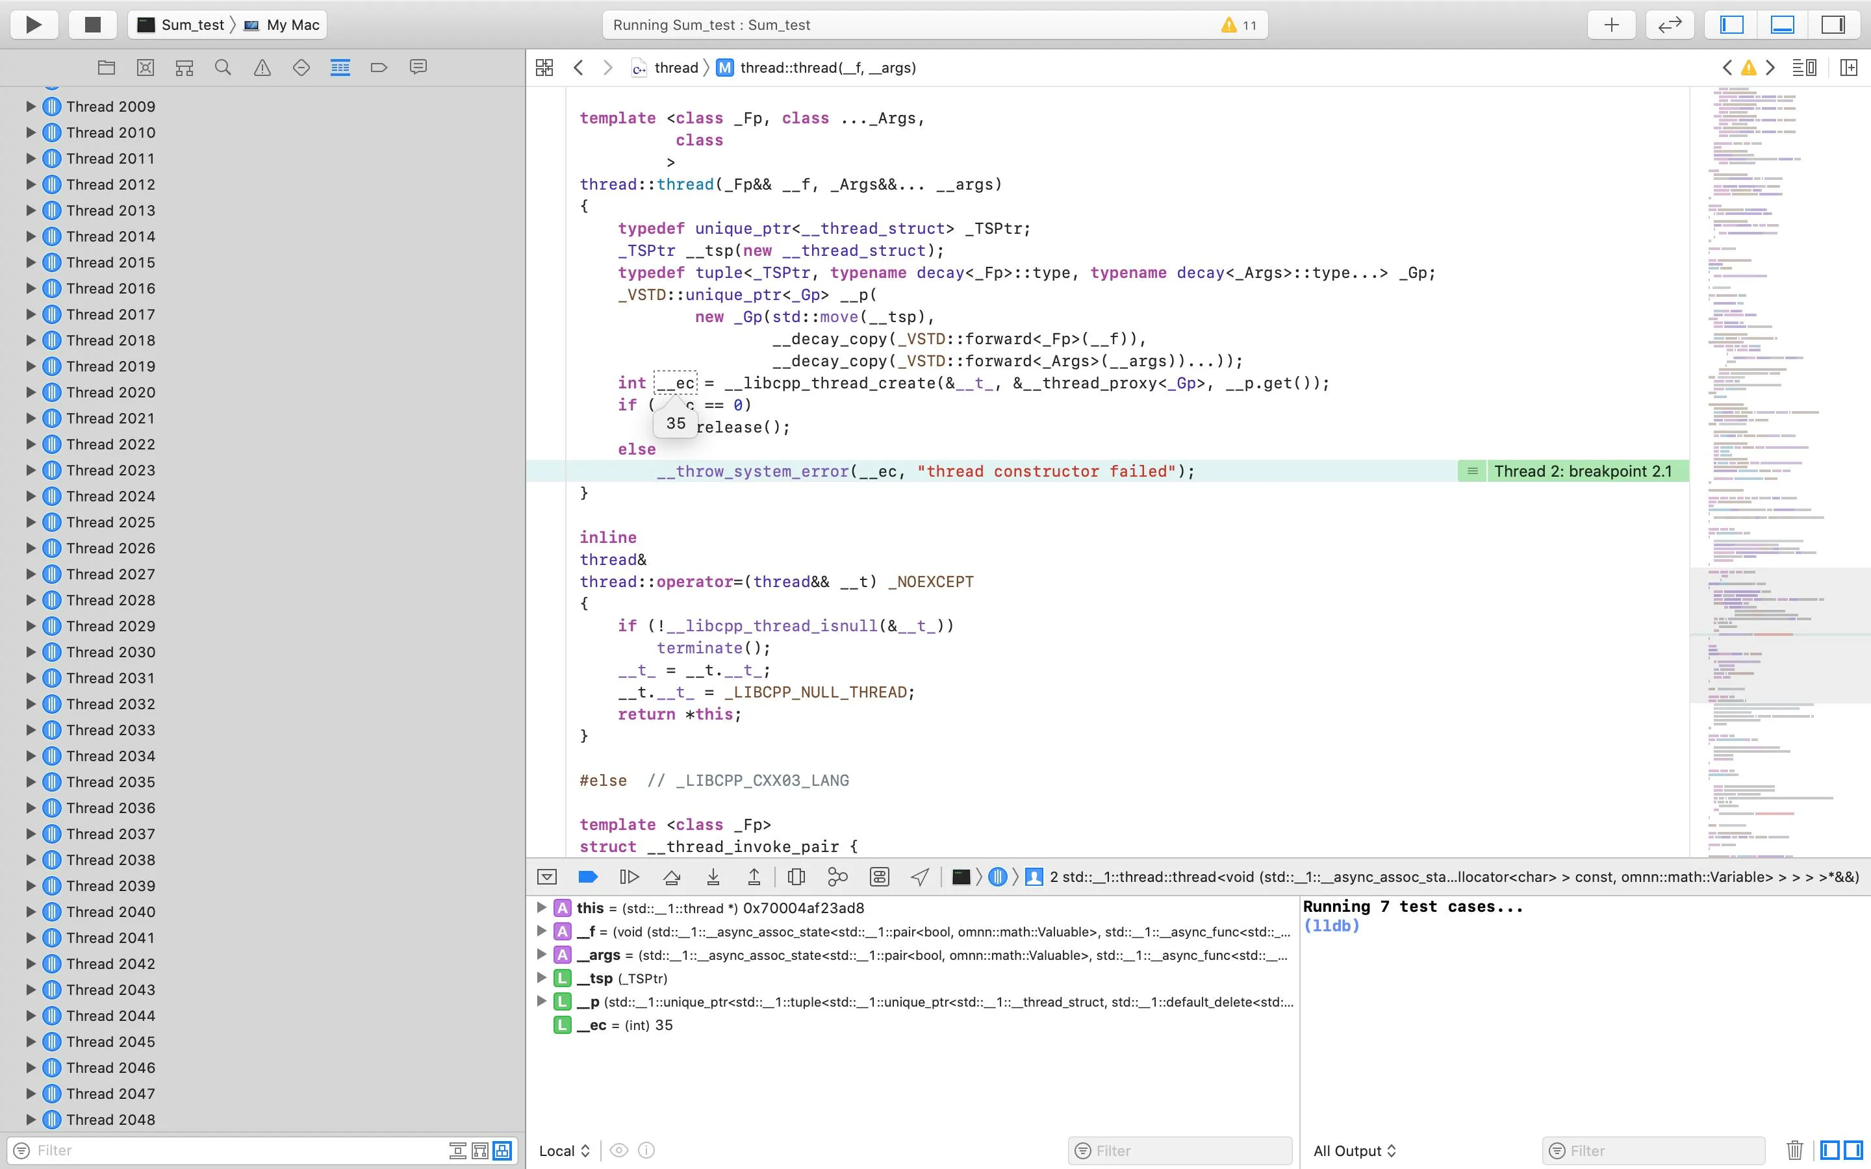Click the Step Into debug button
1871x1169 pixels.
pyautogui.click(x=713, y=877)
